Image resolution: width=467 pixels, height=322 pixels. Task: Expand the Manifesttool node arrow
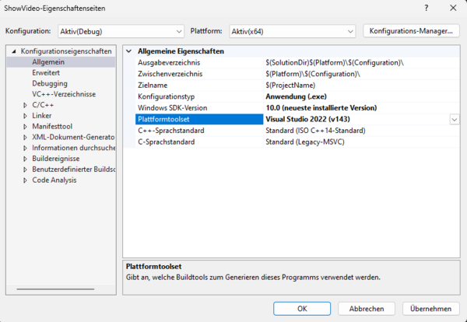click(25, 126)
